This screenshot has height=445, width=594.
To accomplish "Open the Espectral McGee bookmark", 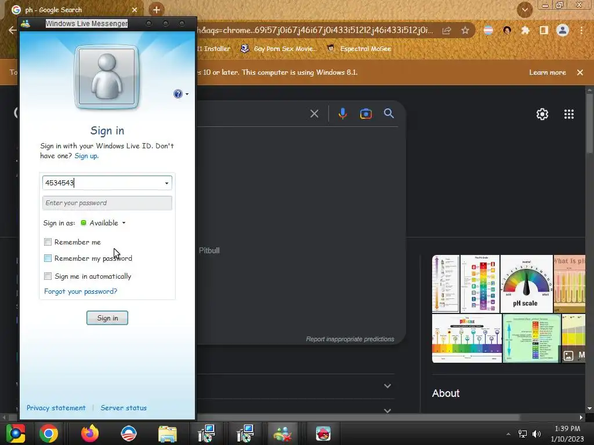I will pos(359,49).
